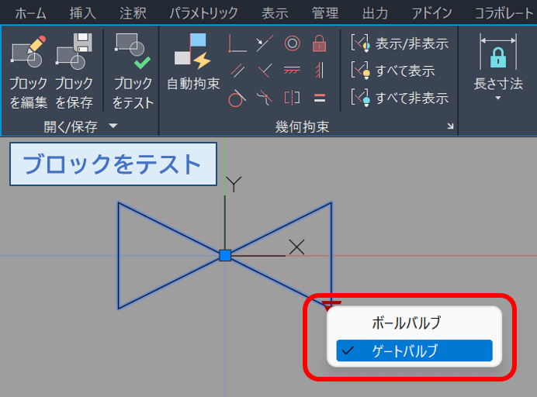Select the horizontal constraint icon

[x=292, y=71]
